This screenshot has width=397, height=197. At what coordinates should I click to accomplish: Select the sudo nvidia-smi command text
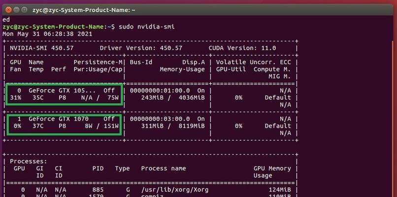[x=147, y=27]
